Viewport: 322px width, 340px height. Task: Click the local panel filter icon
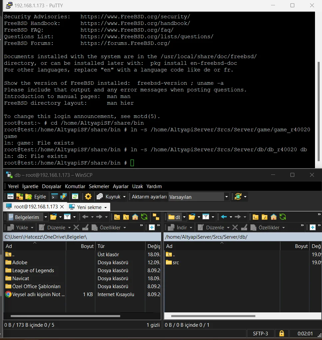coord(67,217)
